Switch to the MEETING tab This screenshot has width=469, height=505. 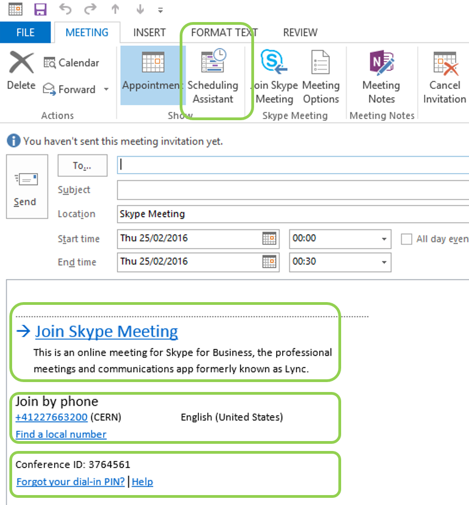(x=87, y=33)
